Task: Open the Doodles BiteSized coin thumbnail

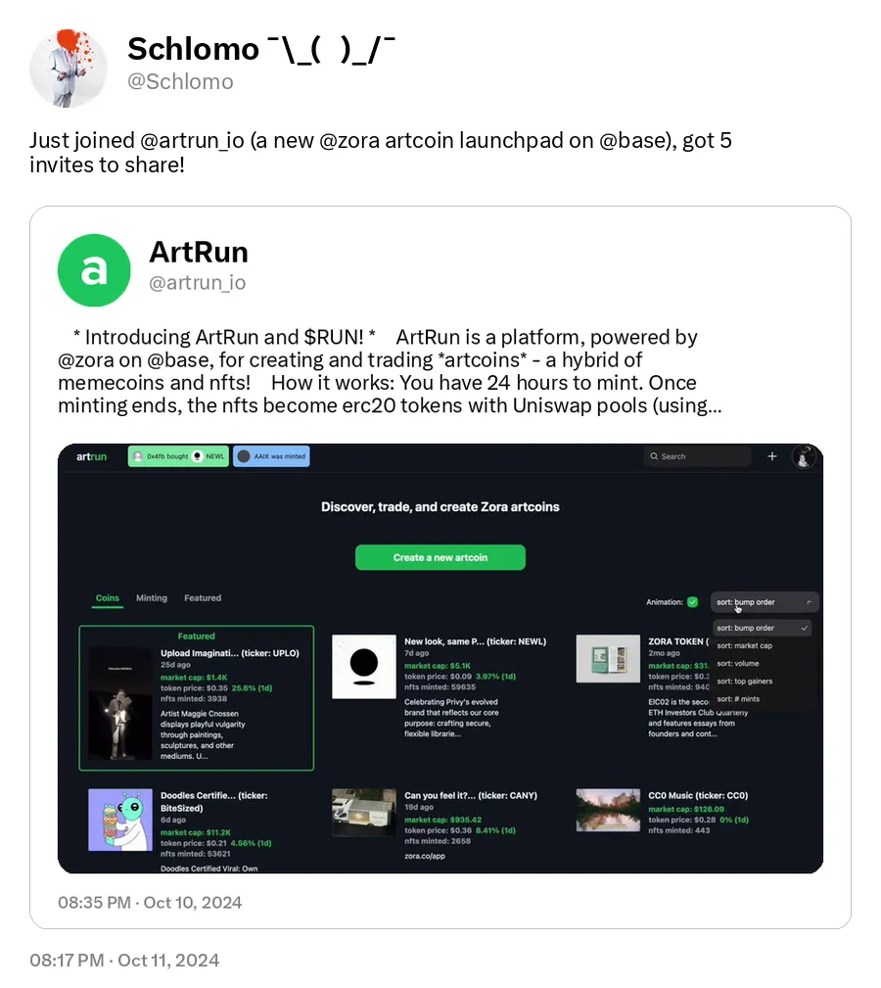Action: click(120, 820)
